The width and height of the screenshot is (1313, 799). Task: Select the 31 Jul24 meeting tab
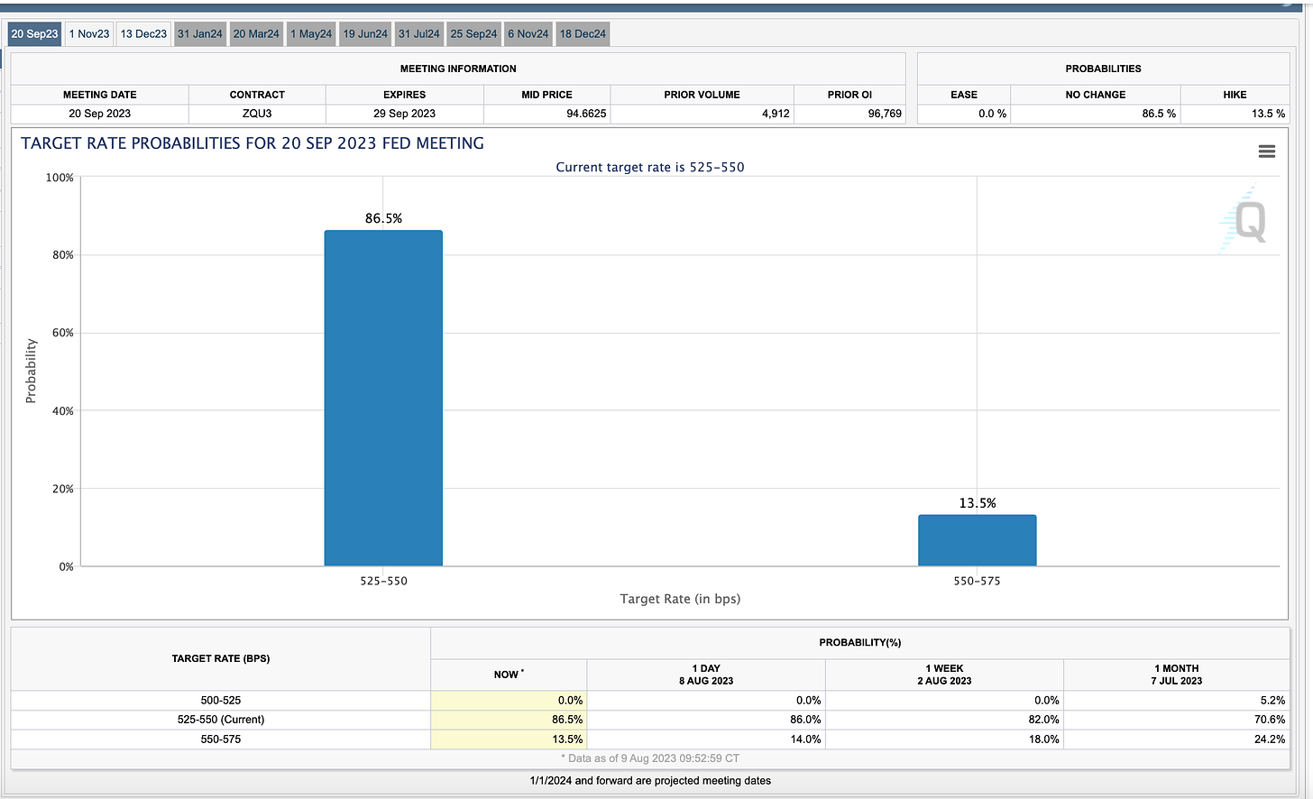pyautogui.click(x=418, y=33)
